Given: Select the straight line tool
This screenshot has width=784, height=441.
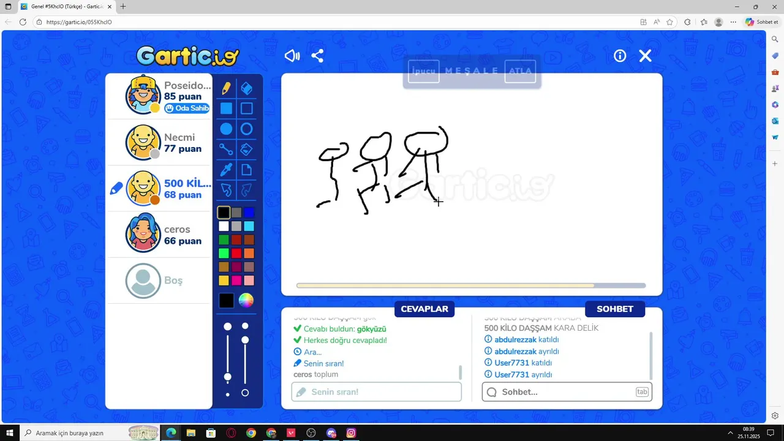Looking at the screenshot, I should 226,149.
